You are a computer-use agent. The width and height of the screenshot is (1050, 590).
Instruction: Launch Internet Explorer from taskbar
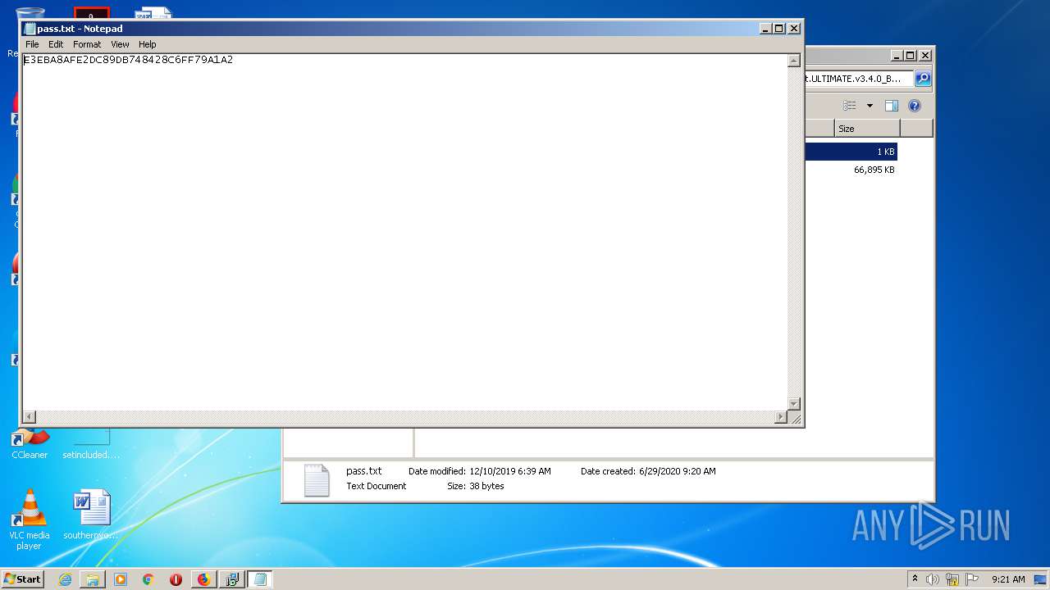[x=65, y=579]
